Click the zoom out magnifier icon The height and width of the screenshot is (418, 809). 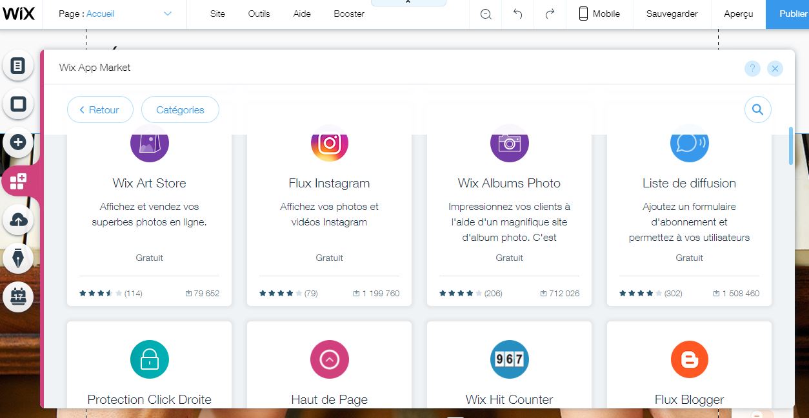486,14
